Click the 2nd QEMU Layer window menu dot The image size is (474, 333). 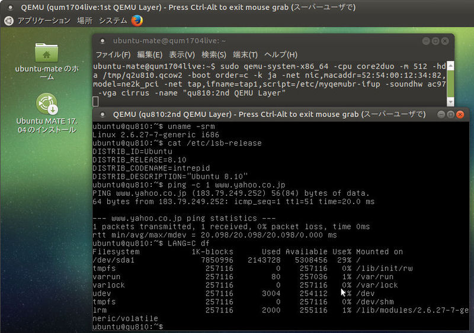[x=103, y=114]
